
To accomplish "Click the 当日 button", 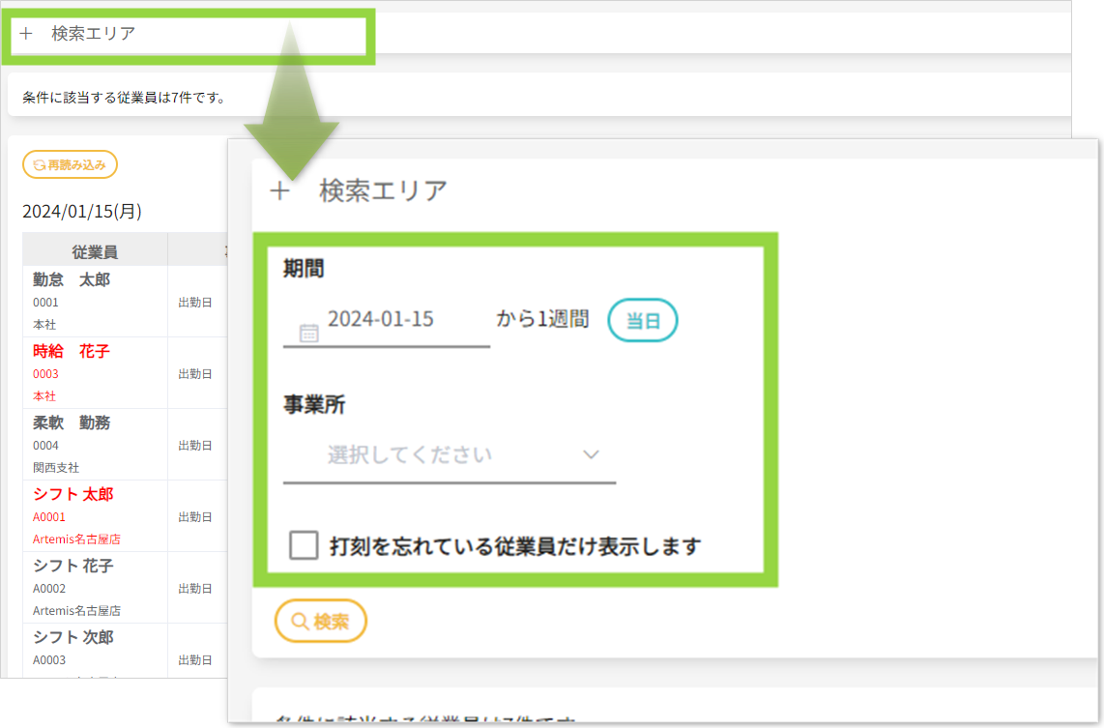I will pos(642,321).
